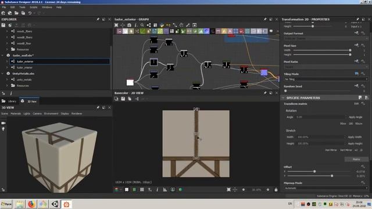Adjust the Pixel Size Width slider handle
Image resolution: width=372 pixels, height=209 pixels.
pyautogui.click(x=350, y=50)
